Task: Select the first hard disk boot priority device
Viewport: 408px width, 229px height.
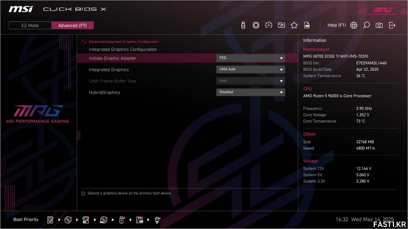Action: (50, 219)
